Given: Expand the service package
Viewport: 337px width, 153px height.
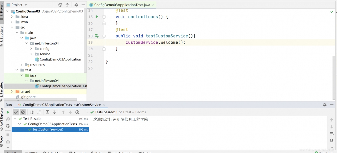Looking at the screenshot, I should 31,54.
